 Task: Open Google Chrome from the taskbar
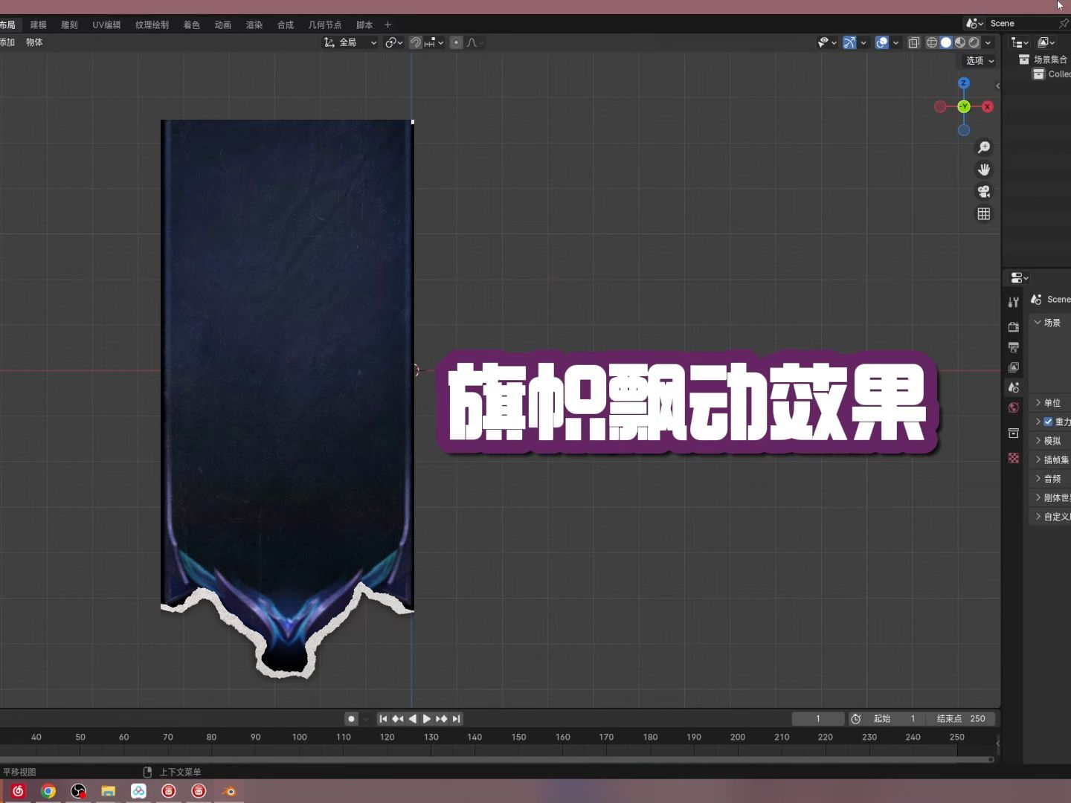click(x=48, y=791)
